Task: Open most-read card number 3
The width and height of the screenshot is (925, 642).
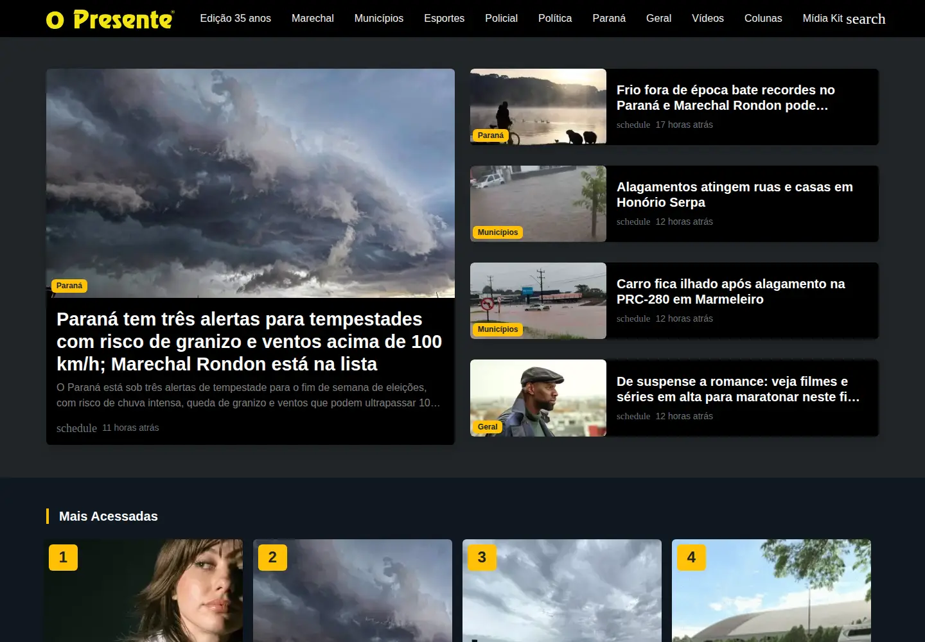Action: pyautogui.click(x=562, y=591)
